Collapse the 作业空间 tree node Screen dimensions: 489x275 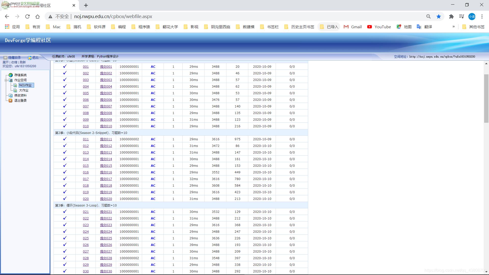[x=6, y=80]
